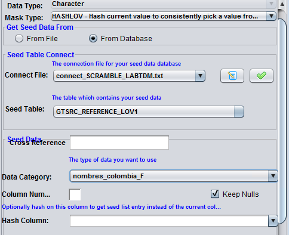Screen dimensions: 289x235
Task: Click the green checkmark test connection button
Action: 262,76
